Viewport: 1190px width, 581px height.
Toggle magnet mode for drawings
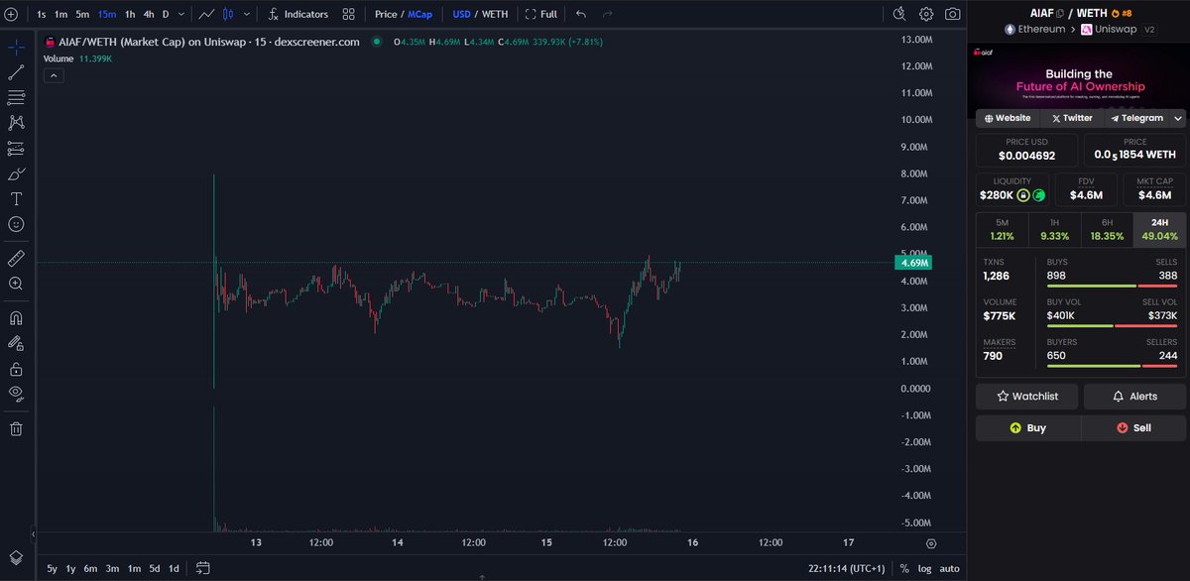(16, 318)
